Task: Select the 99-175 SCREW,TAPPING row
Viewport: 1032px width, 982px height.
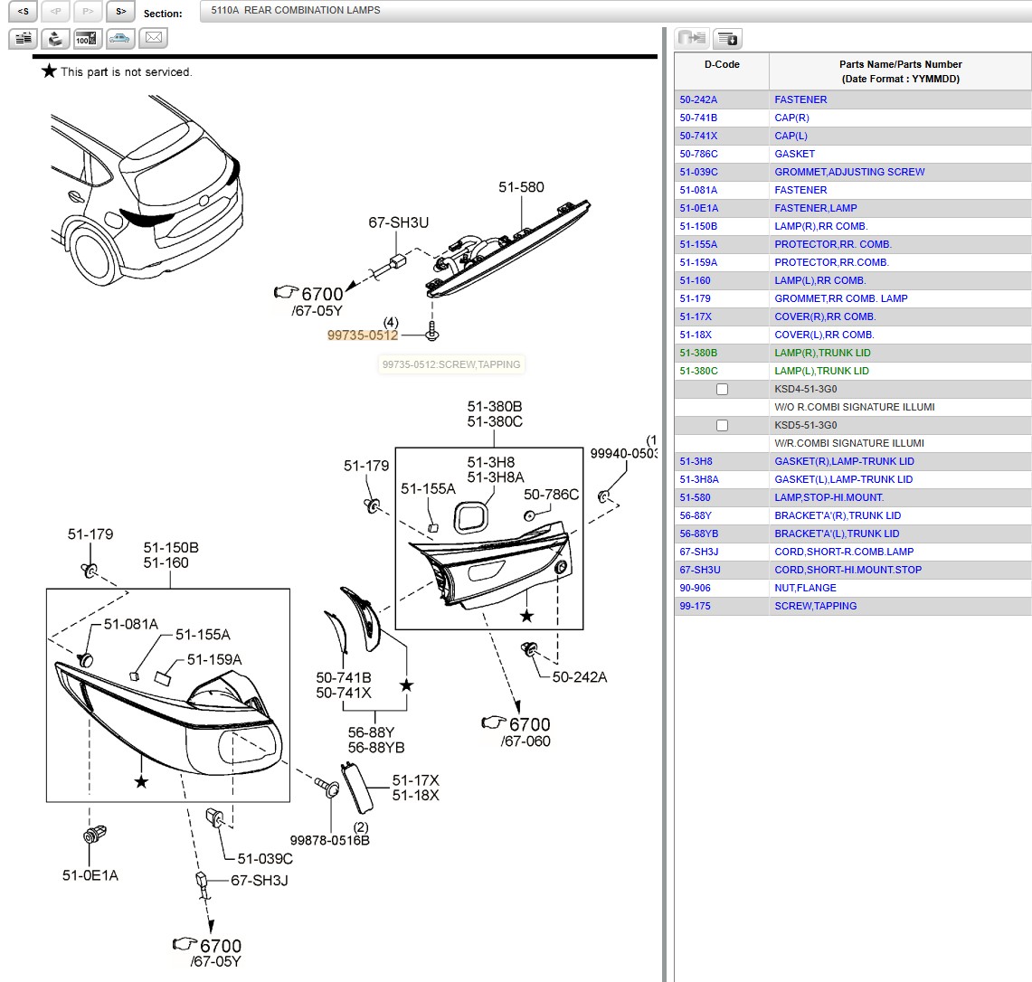Action: 815,606
